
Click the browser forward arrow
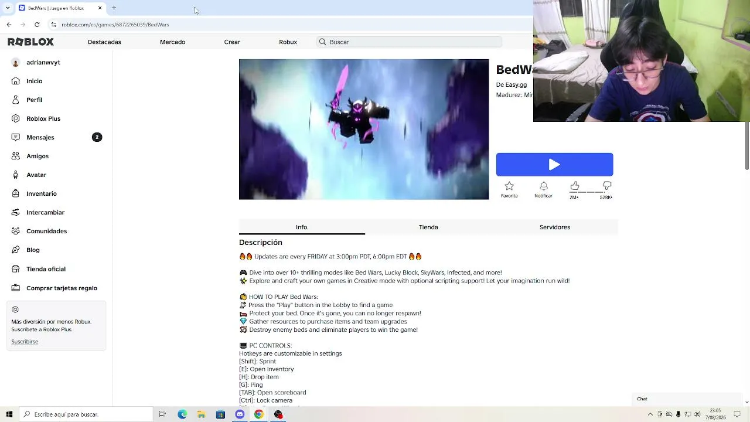coord(23,25)
